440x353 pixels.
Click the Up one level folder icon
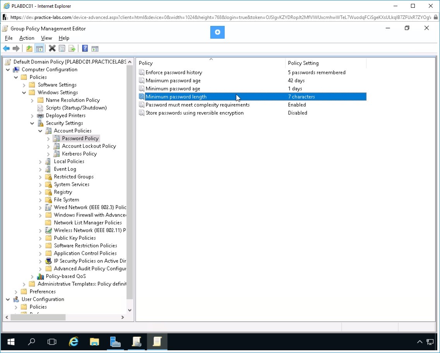[x=29, y=48]
